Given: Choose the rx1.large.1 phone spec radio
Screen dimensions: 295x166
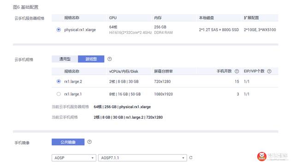Looking at the screenshot, I should tap(59, 94).
